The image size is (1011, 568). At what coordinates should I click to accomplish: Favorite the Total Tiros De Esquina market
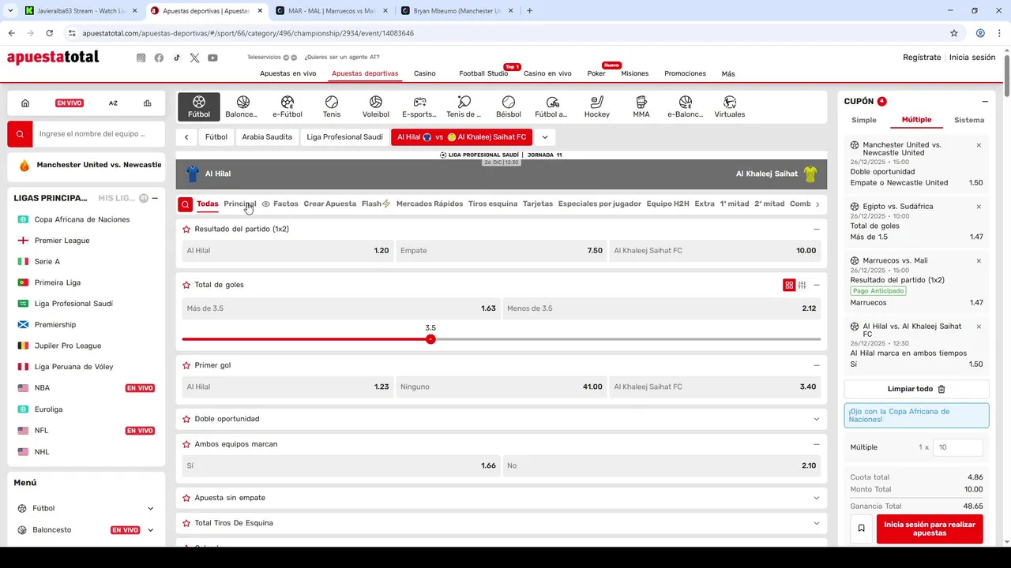pyautogui.click(x=186, y=523)
